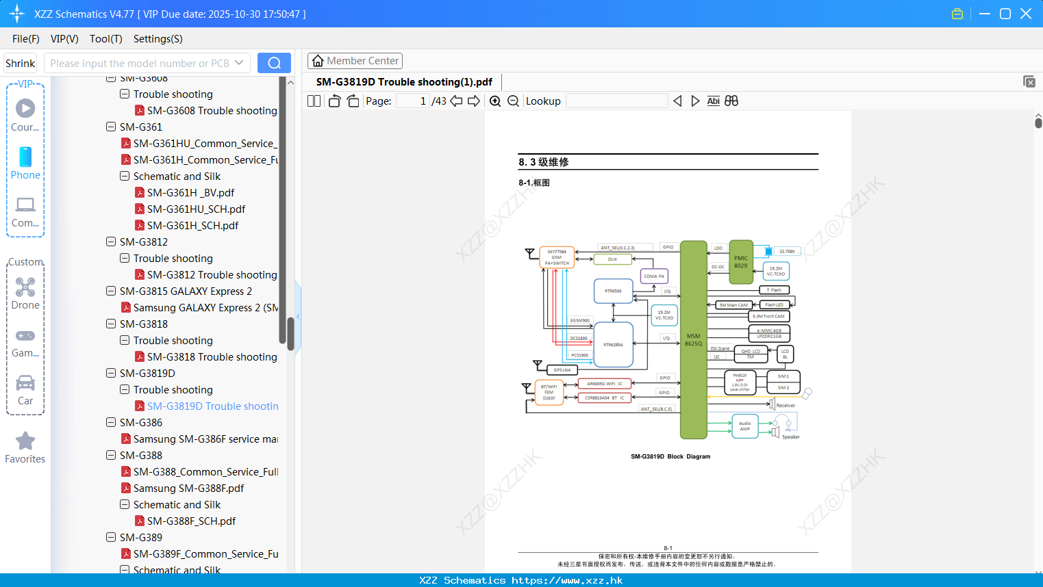The image size is (1043, 587).
Task: Open SM-G388F_SCH.pdf file
Action: (191, 521)
